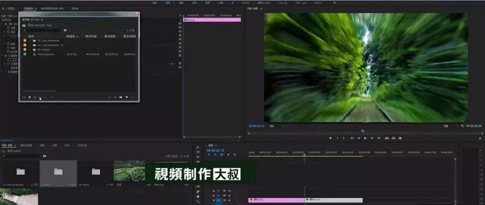Expand the 时间重映射 effect group

2,72
